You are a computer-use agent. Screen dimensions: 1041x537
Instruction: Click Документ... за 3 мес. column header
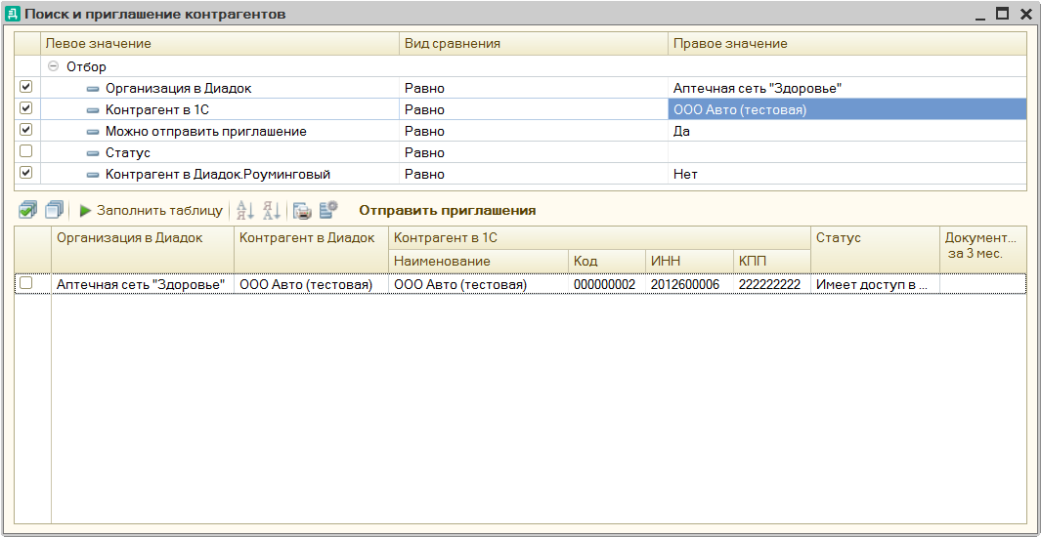click(x=983, y=249)
